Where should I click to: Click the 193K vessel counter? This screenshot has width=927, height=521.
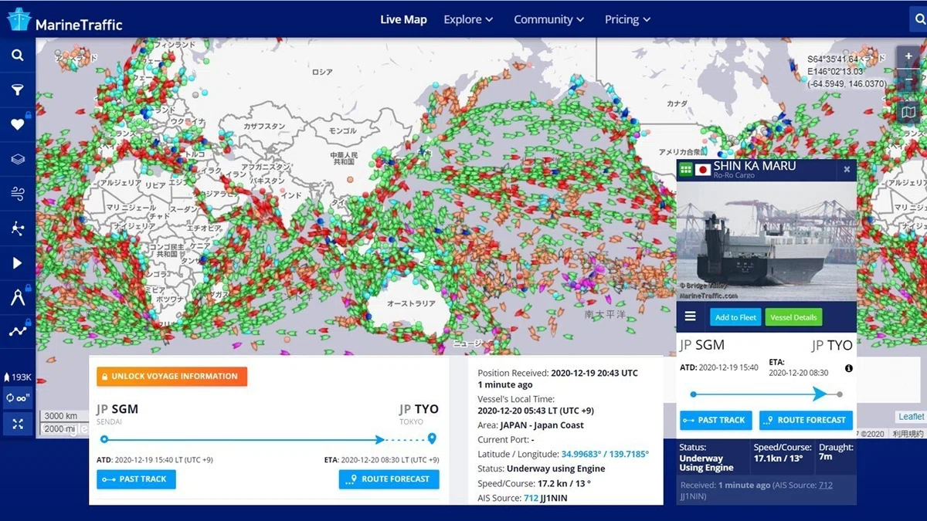click(17, 377)
